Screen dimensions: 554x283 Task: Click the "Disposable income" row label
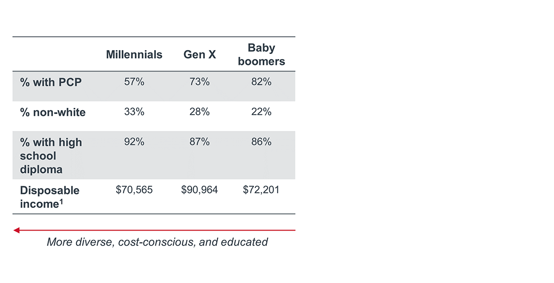(50, 197)
